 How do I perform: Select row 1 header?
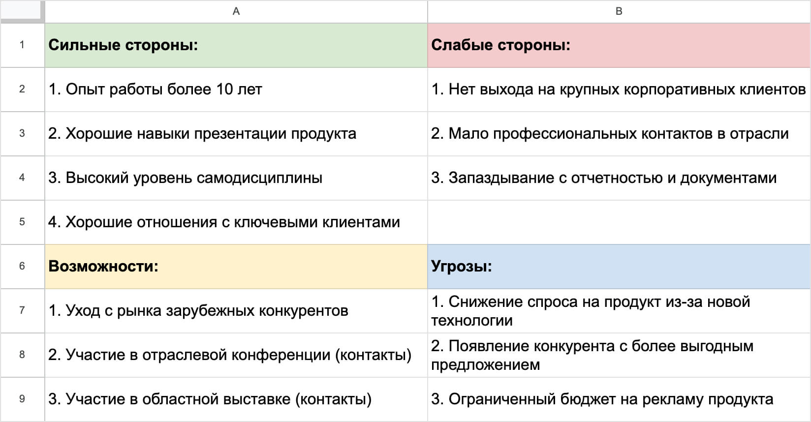pos(22,45)
